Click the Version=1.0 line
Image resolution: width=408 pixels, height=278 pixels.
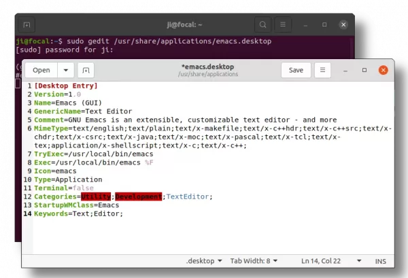pos(58,94)
